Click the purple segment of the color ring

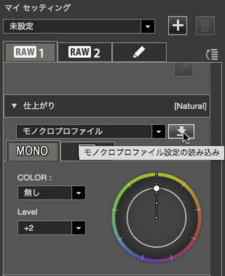point(156,260)
